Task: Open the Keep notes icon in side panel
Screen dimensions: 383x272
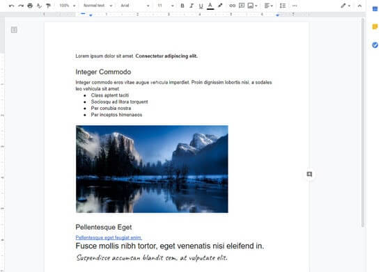Action: coord(375,26)
